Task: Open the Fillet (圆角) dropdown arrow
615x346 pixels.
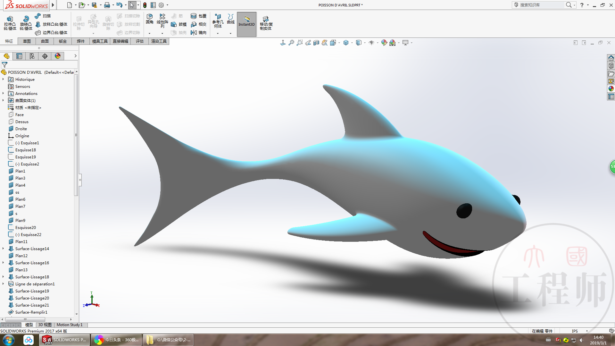Action: (149, 33)
